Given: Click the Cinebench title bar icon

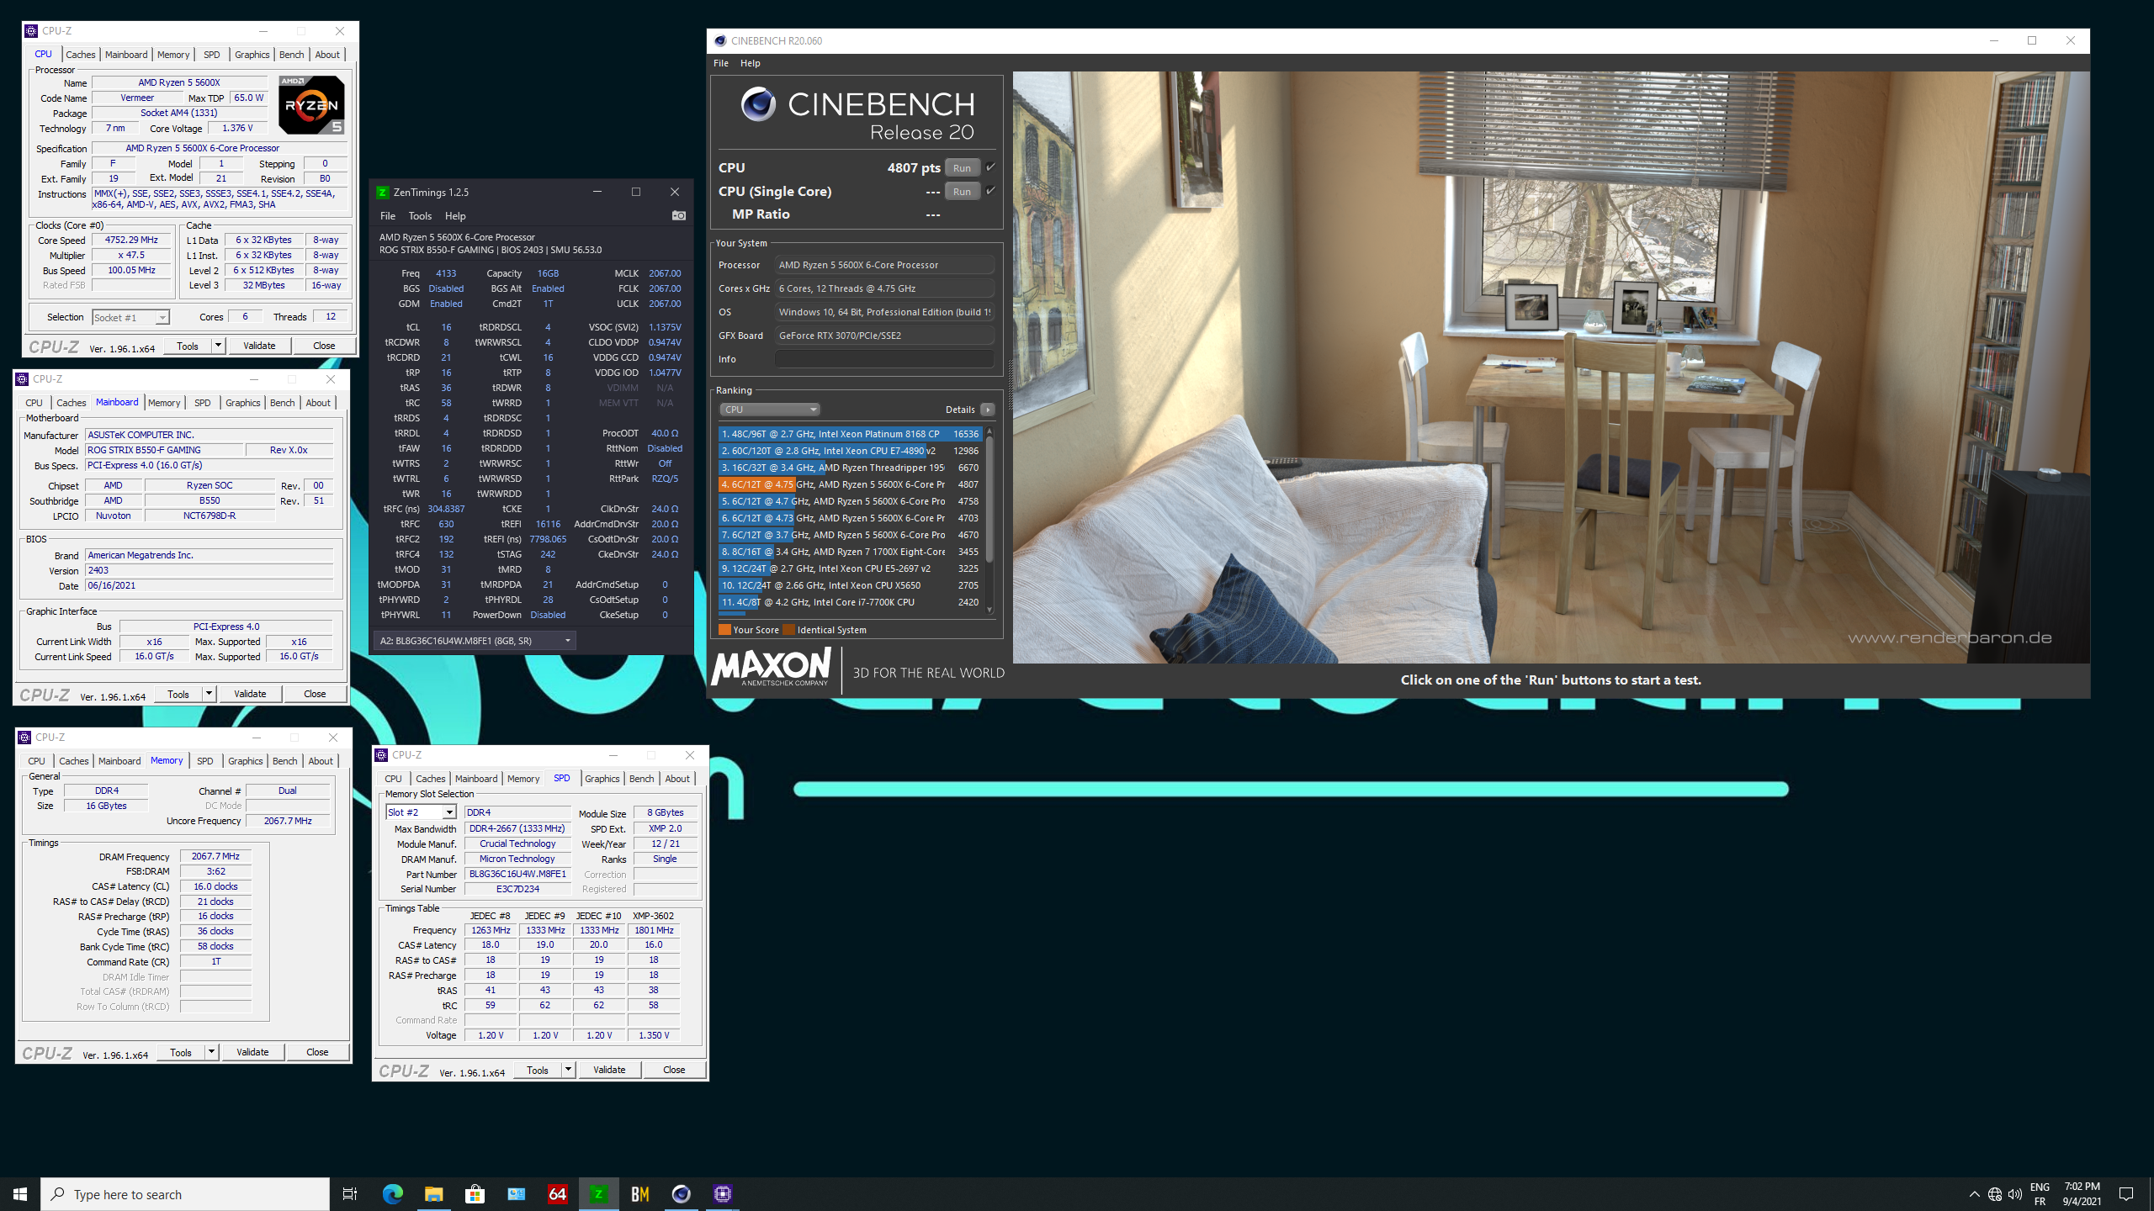Looking at the screenshot, I should pos(720,40).
